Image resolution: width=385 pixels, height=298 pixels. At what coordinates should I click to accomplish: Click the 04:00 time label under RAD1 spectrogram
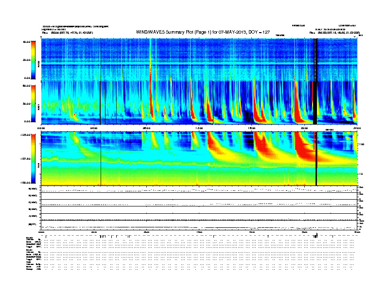pyautogui.click(x=94, y=128)
